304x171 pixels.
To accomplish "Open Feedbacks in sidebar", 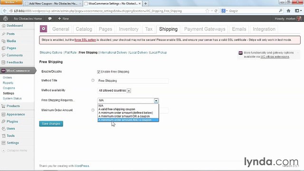I will tap(15, 62).
